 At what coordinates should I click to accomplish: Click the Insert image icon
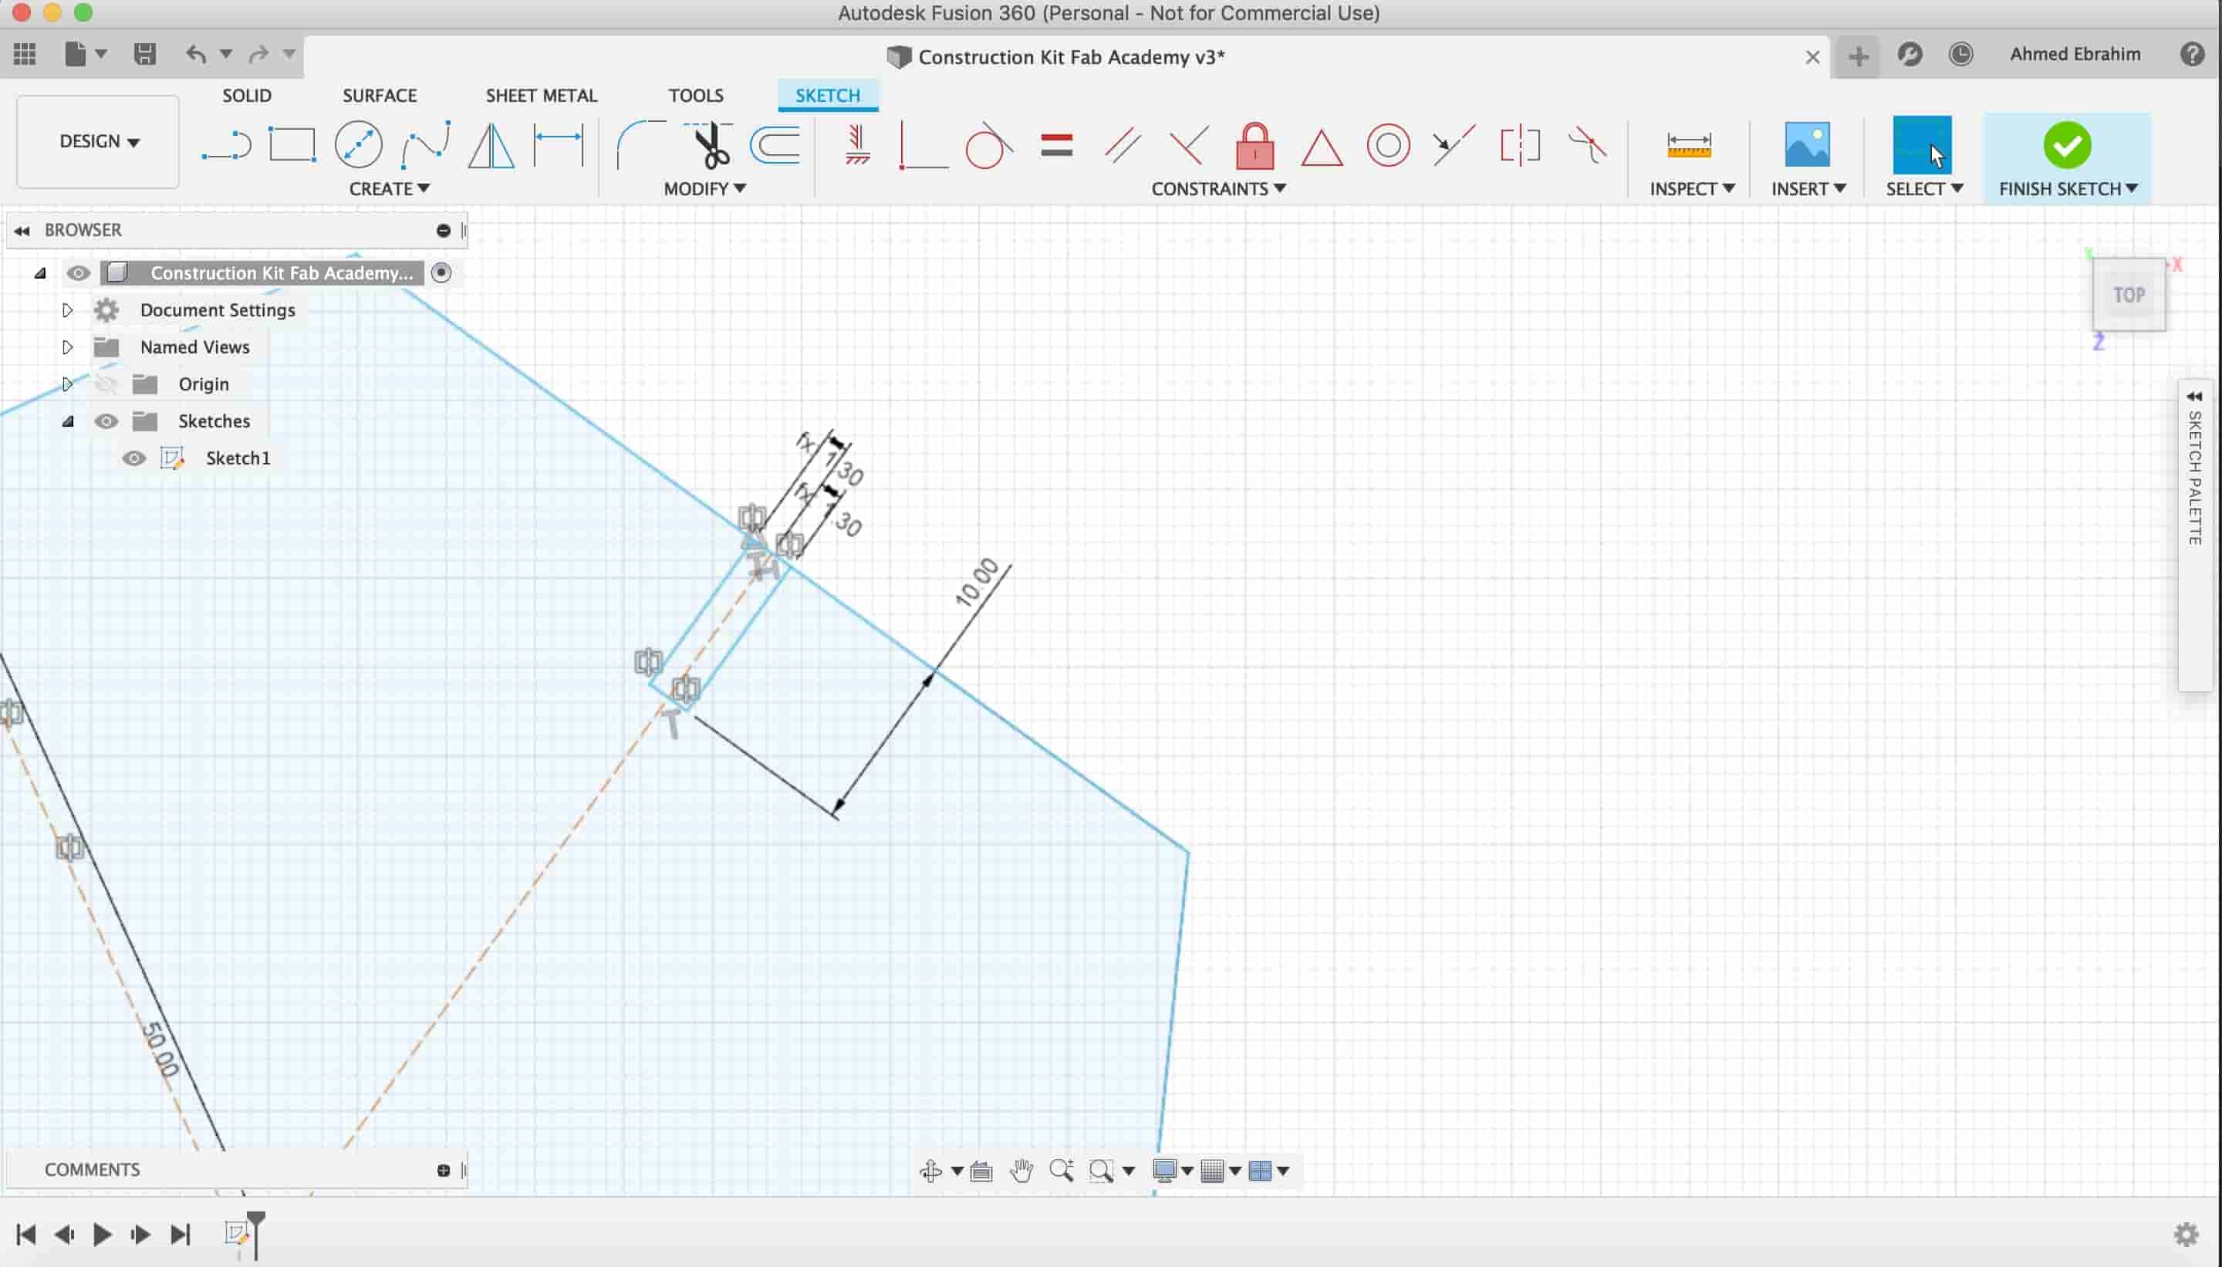coord(1807,144)
